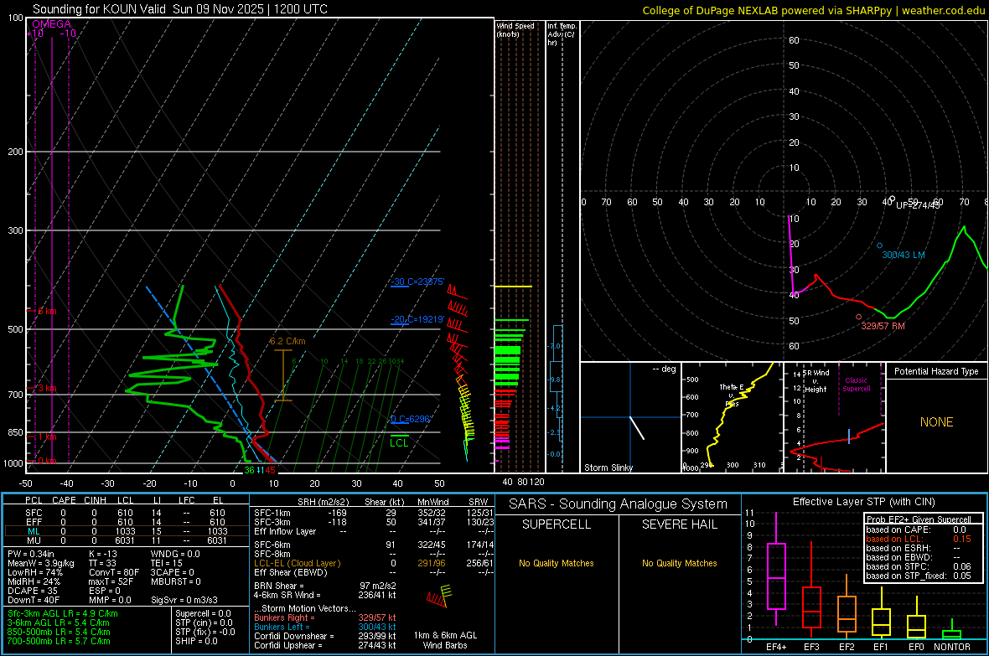Select the OMEGA label

[x=51, y=24]
